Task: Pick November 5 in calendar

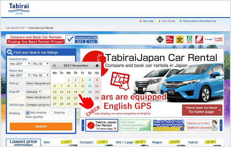Action: 97,80
